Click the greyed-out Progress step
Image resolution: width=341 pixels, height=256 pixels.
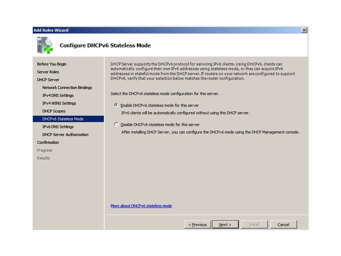45,150
